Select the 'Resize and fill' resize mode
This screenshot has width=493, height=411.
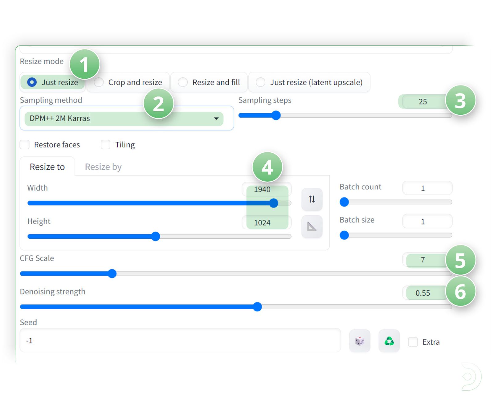[x=183, y=82]
